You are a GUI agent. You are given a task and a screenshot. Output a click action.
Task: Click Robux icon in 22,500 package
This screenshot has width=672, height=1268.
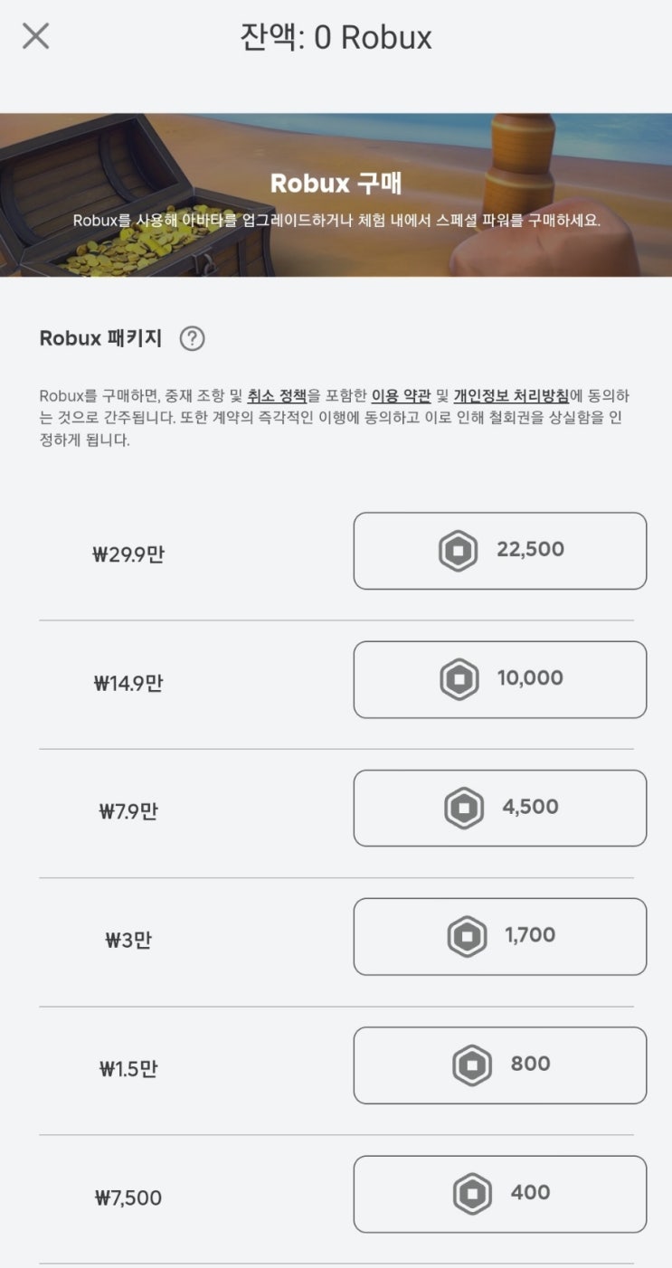[458, 551]
